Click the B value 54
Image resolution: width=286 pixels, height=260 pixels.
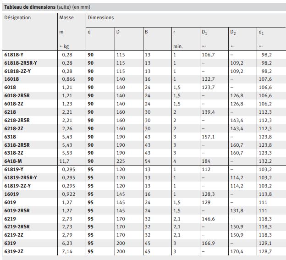point(148,161)
